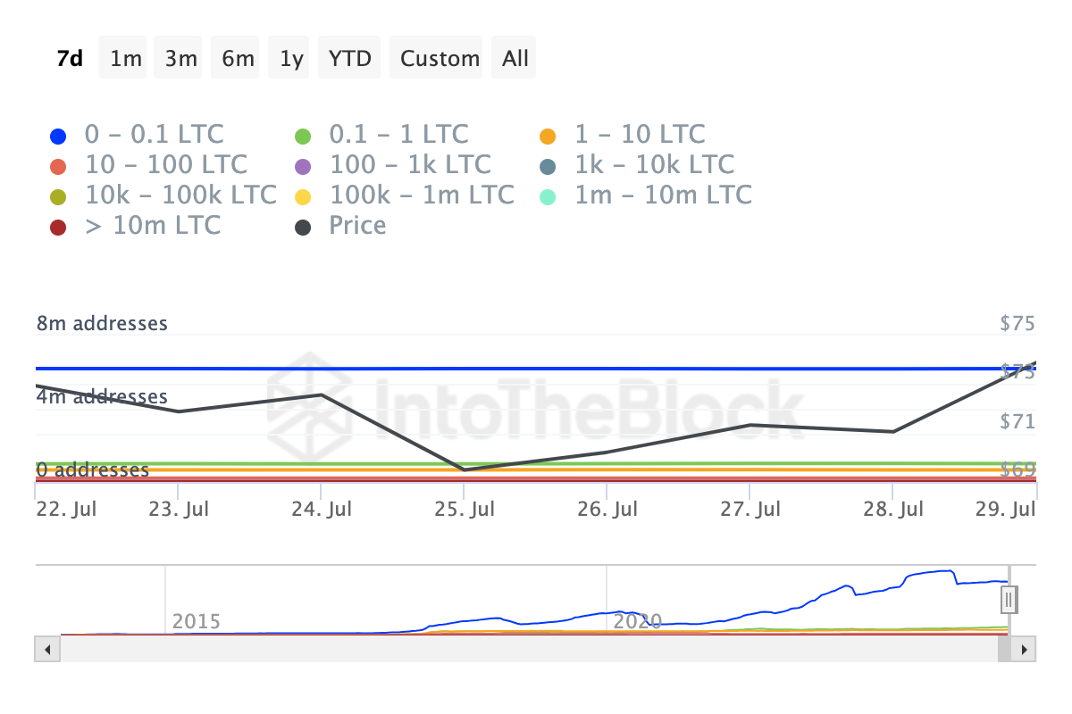
Task: Hide the 1 – 10 LTC series
Action: point(624,135)
